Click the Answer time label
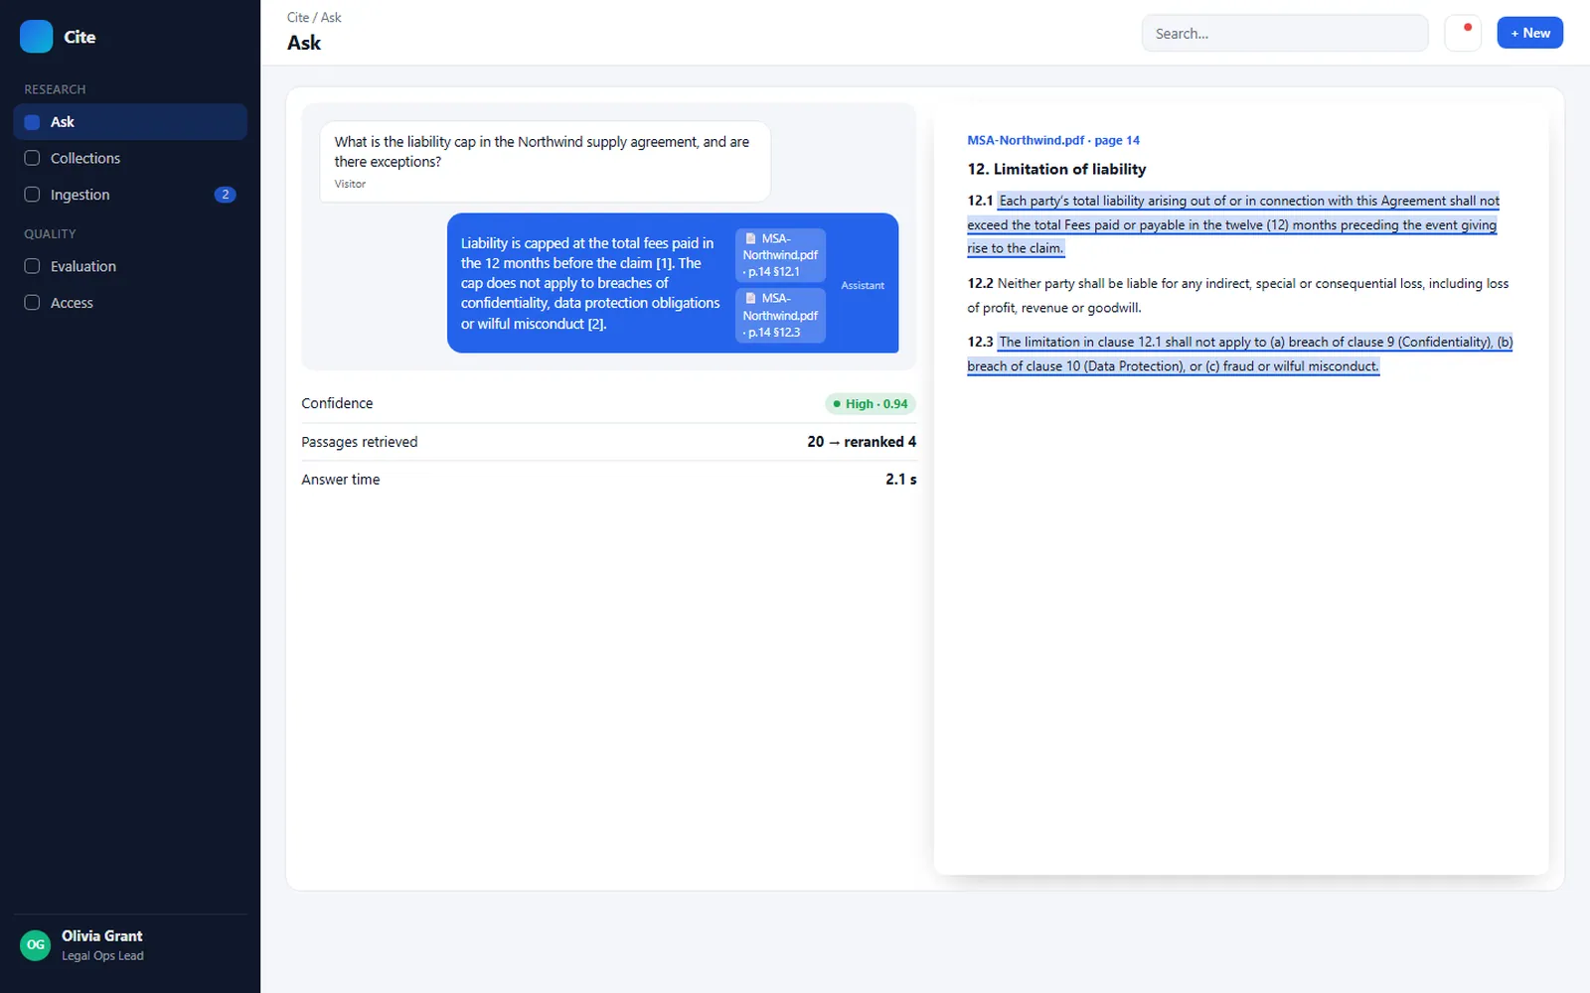The image size is (1590, 993). tap(341, 480)
